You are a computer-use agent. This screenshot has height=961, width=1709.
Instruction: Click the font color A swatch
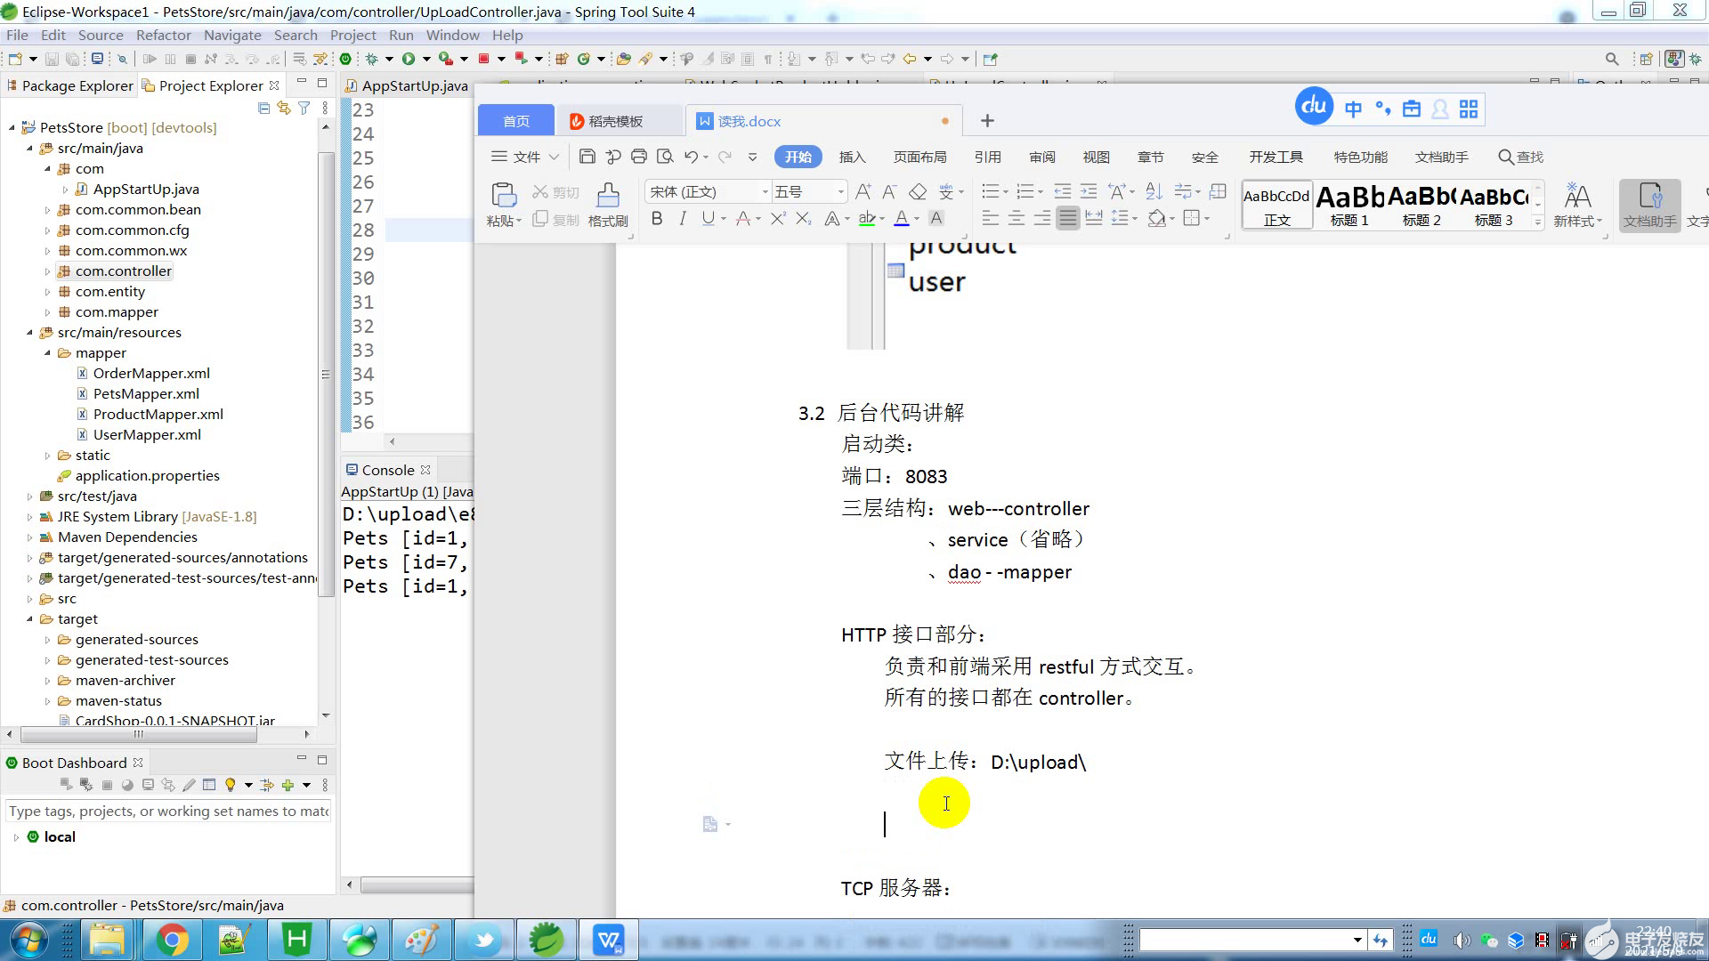902,219
